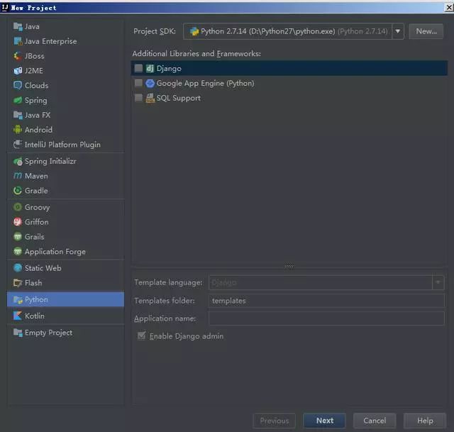Choose Kotlin in the project type list
The image size is (454, 432).
point(35,316)
